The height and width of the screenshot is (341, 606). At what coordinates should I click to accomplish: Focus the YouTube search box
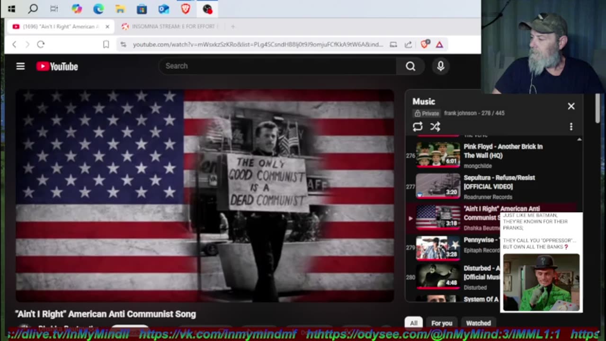click(277, 66)
